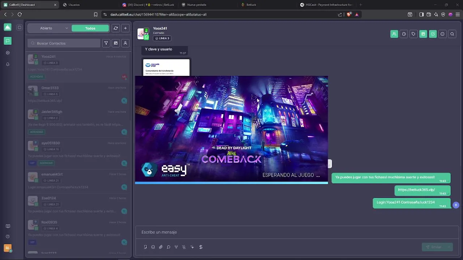Attach a file with the paperclip icon
463x260 pixels.
pos(161,247)
